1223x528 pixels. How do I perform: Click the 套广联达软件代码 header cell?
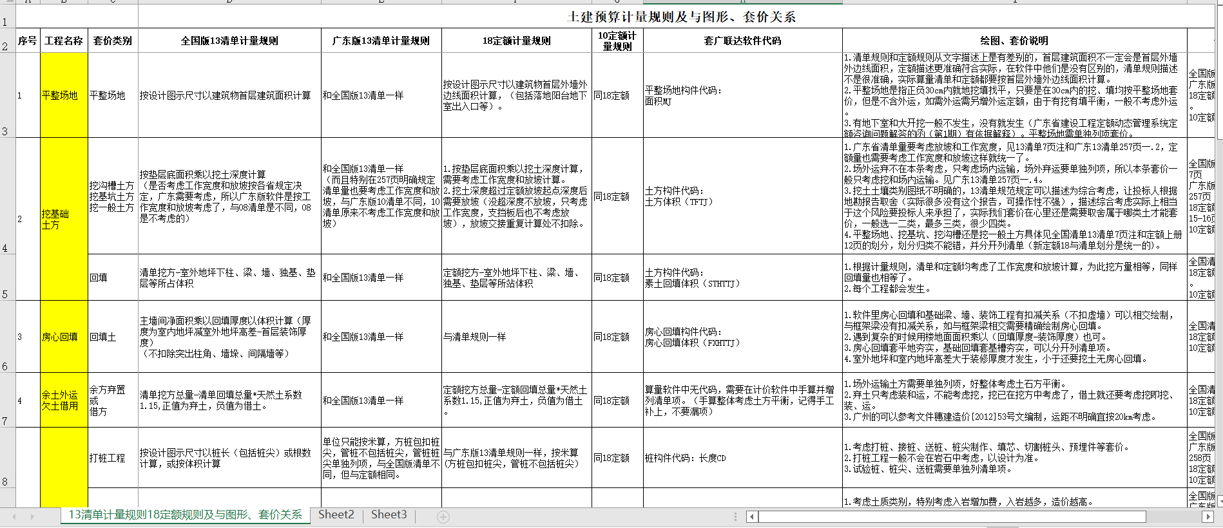coord(742,41)
